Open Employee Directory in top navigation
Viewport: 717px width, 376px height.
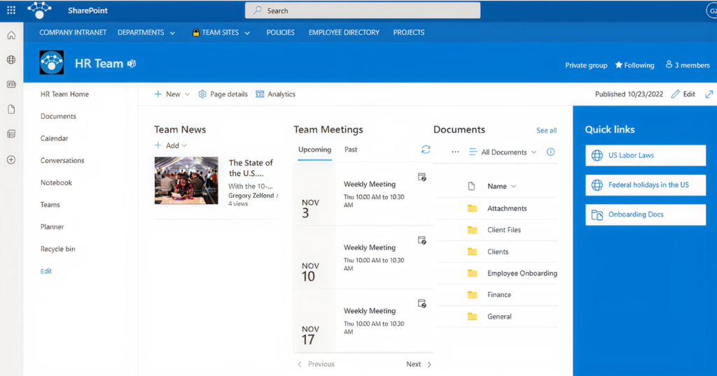click(344, 32)
